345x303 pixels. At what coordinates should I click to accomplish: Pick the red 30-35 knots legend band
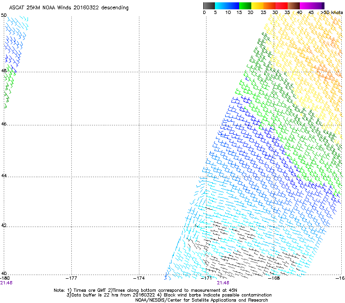pyautogui.click(x=282, y=6)
